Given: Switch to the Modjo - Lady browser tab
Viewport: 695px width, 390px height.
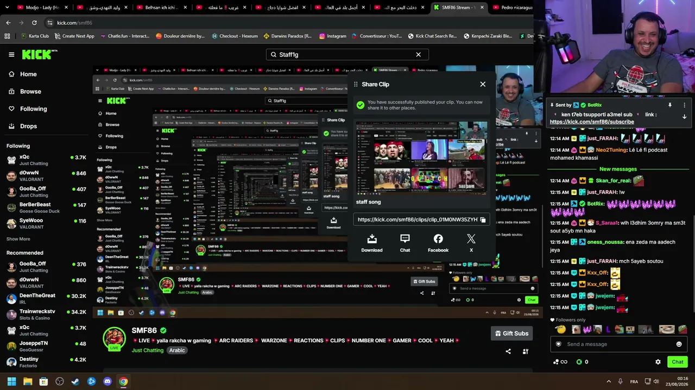Looking at the screenshot, I should tap(42, 8).
